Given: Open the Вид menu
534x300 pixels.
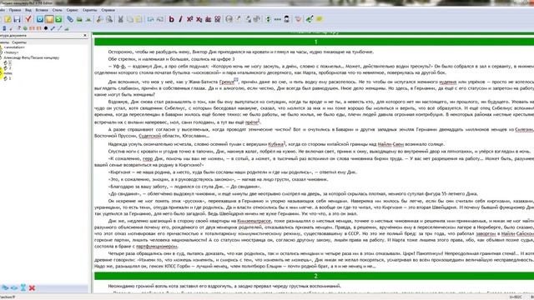Looking at the screenshot, I should tap(28, 10).
